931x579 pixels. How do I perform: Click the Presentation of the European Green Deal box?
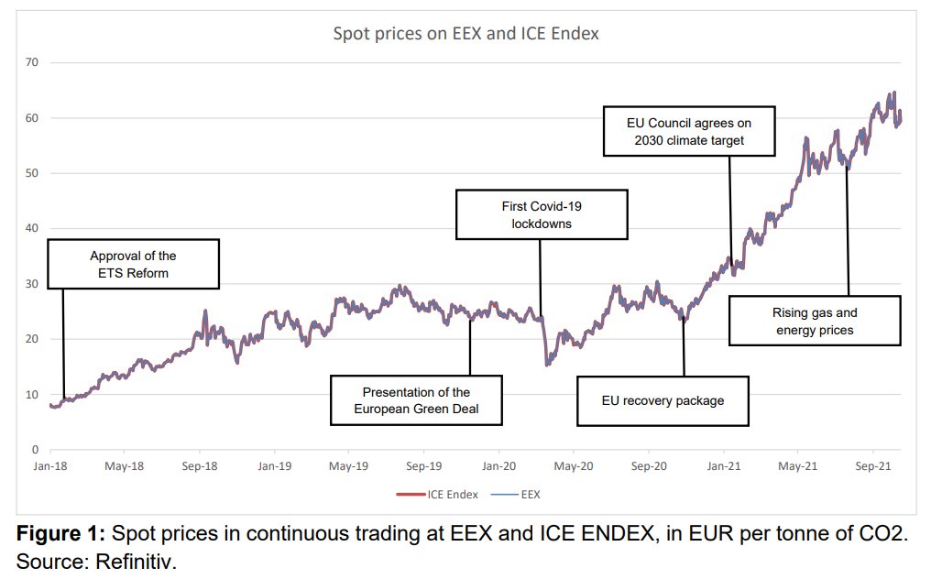416,400
